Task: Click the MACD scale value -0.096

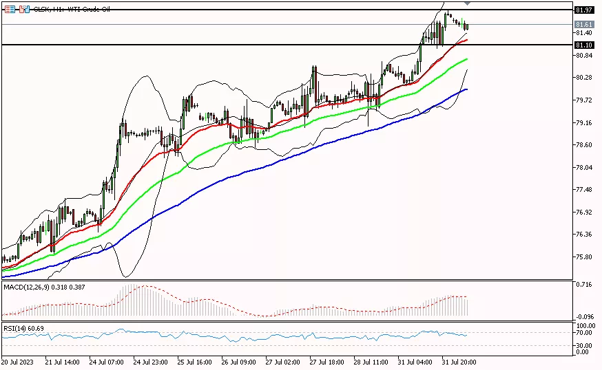Action: 584,317
